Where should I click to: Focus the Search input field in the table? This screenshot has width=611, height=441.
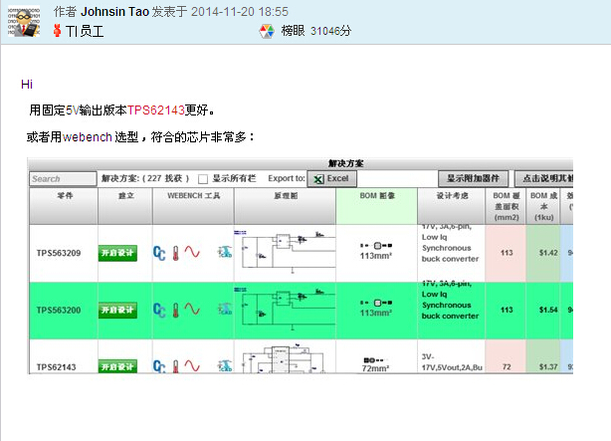click(x=63, y=179)
